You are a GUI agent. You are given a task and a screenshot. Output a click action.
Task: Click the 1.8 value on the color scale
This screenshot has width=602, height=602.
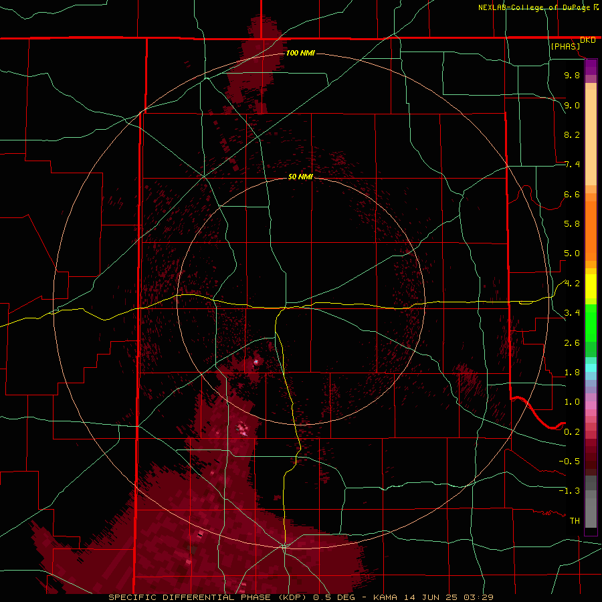point(572,373)
